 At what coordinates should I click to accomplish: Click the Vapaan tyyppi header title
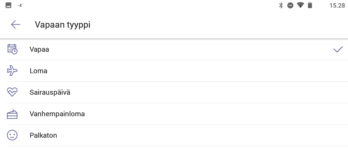click(x=63, y=25)
